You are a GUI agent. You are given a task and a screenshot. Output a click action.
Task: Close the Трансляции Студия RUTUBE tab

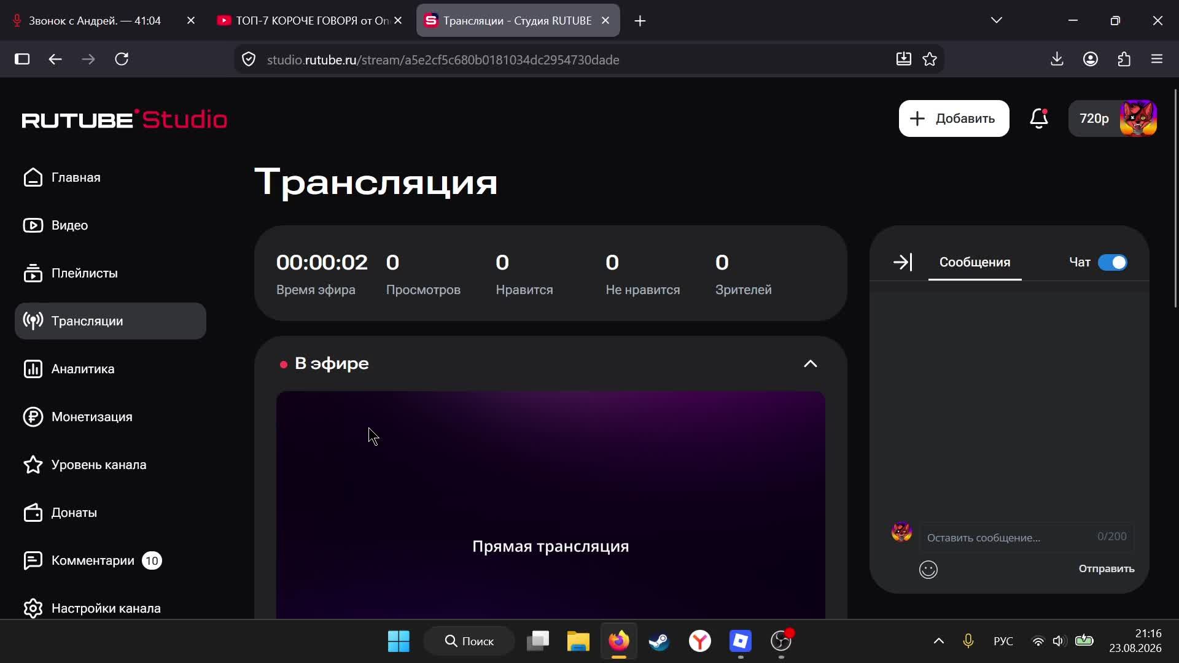605,21
